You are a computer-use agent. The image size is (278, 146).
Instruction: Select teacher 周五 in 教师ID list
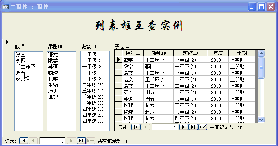point(21,73)
